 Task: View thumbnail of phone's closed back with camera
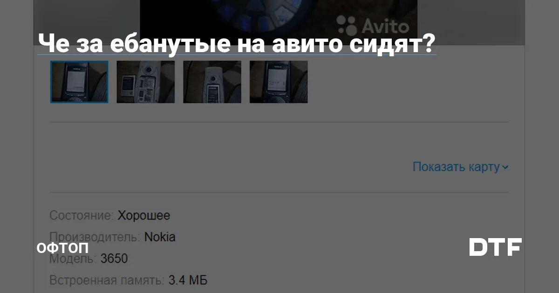[x=212, y=82]
